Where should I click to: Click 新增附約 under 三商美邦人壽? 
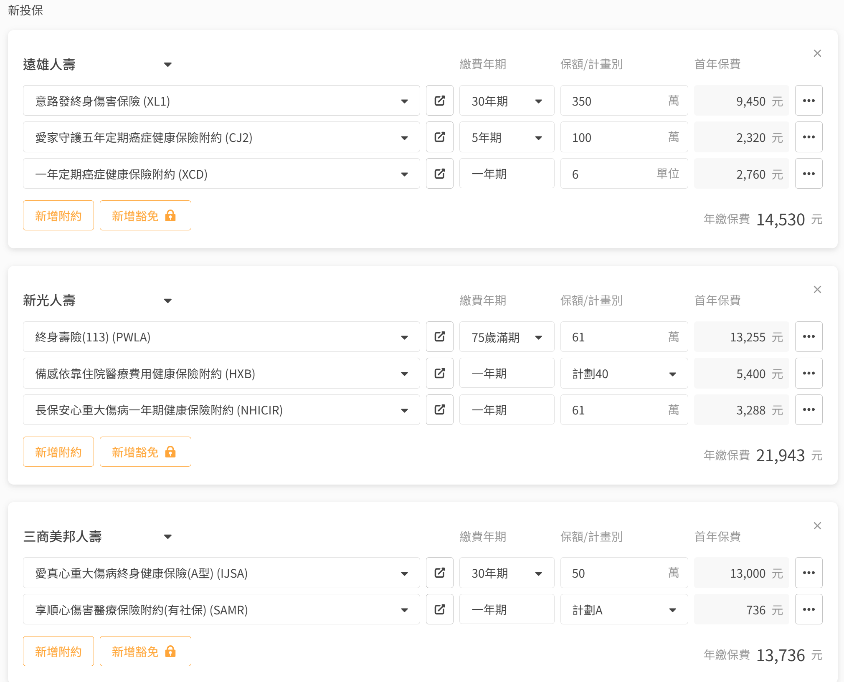(58, 652)
